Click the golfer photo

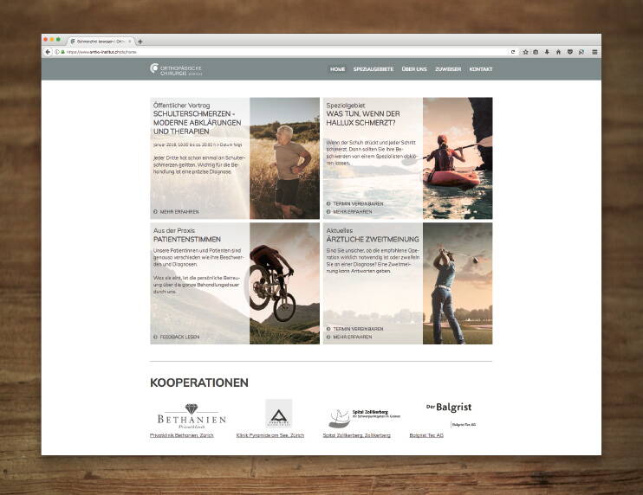(x=458, y=283)
